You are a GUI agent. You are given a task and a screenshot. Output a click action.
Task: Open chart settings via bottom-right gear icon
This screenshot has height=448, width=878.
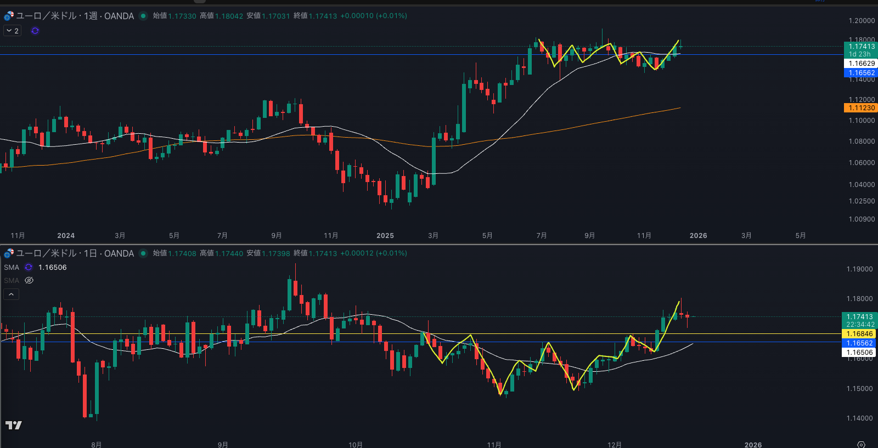(861, 444)
